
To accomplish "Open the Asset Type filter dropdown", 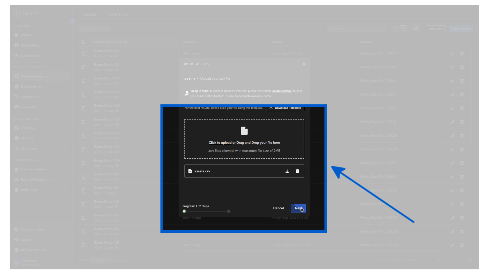I will 94,29.
